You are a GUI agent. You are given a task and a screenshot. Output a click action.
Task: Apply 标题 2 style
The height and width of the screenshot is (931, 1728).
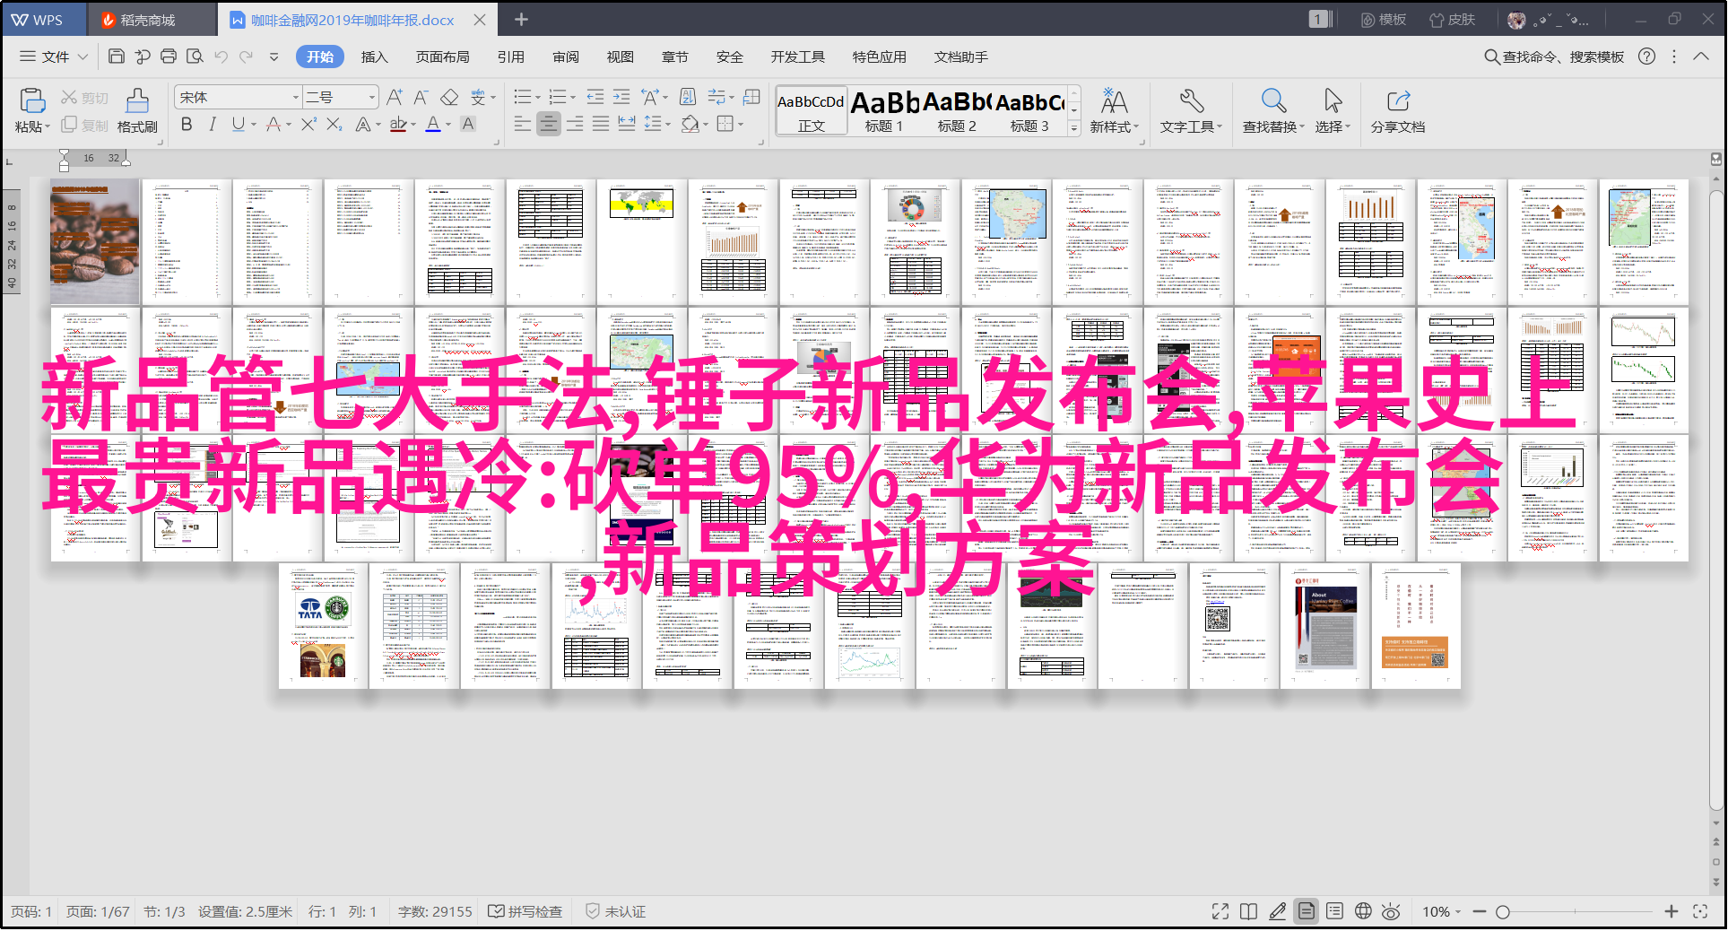point(957,110)
